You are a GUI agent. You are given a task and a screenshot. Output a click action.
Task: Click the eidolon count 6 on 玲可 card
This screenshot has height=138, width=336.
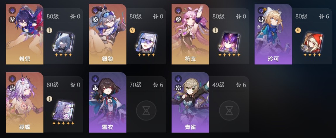(327, 16)
